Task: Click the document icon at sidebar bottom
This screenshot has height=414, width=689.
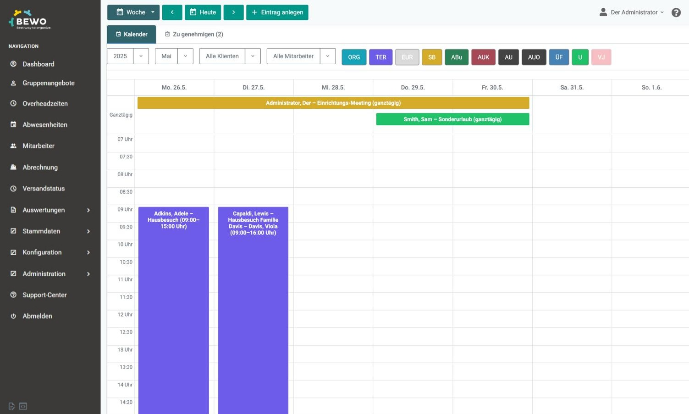Action: tap(12, 406)
